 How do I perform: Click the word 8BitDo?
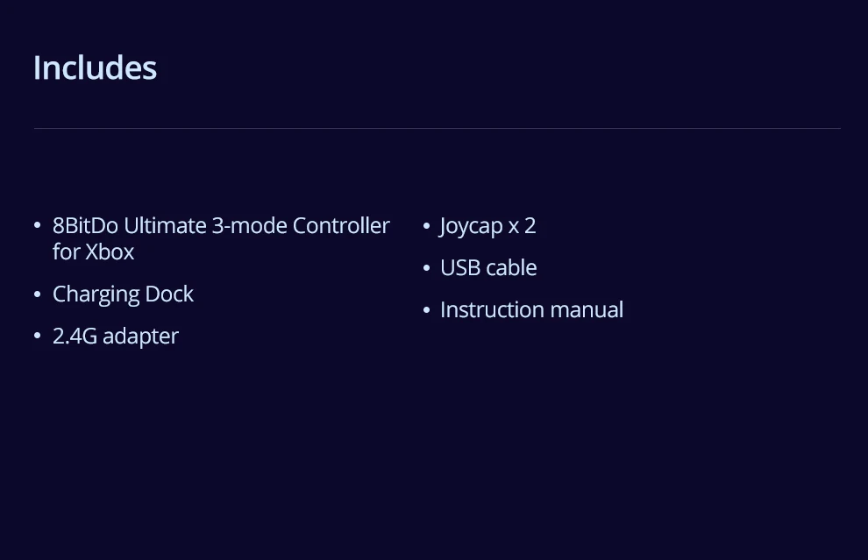click(85, 226)
